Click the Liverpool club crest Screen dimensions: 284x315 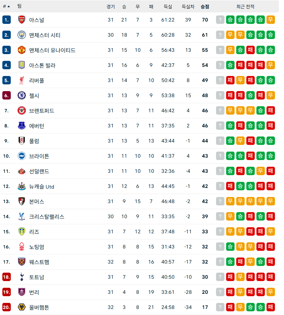(22, 80)
